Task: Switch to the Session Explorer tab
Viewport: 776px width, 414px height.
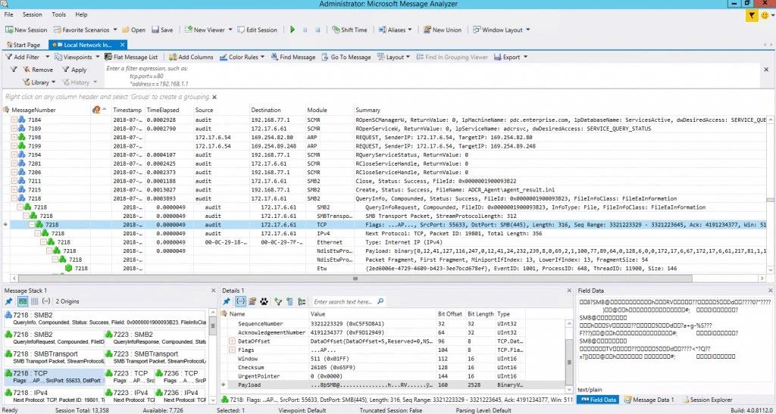Action: (707, 400)
